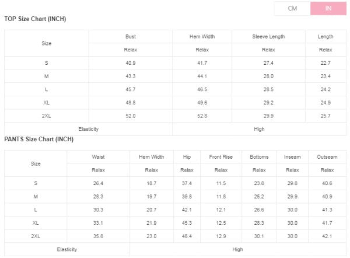Viewport: 350px width, 258px height.
Task: Click the Hip column header
Action: 187,157
